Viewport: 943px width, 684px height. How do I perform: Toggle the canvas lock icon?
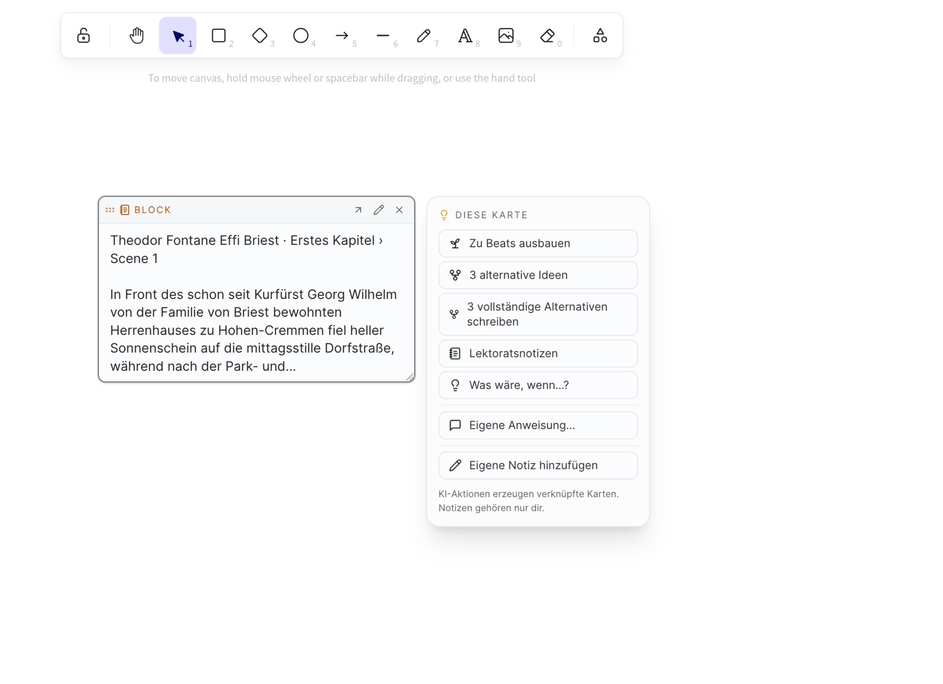click(x=83, y=35)
